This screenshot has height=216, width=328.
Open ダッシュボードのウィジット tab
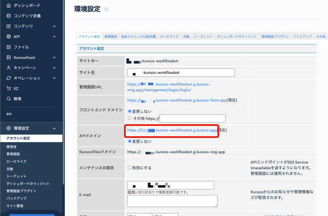(237, 37)
